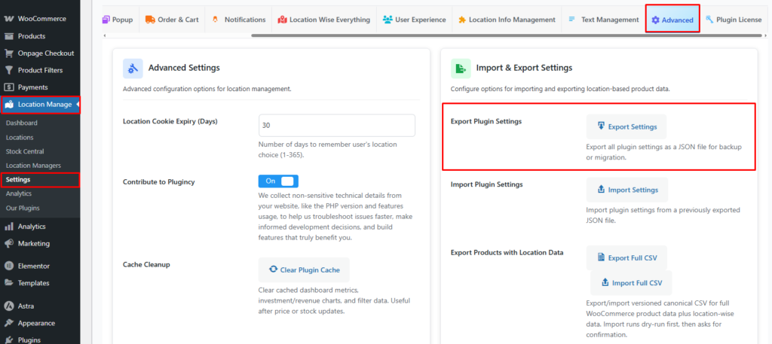The height and width of the screenshot is (344, 772).
Task: Switch to the Order & Cart tab
Action: [172, 20]
